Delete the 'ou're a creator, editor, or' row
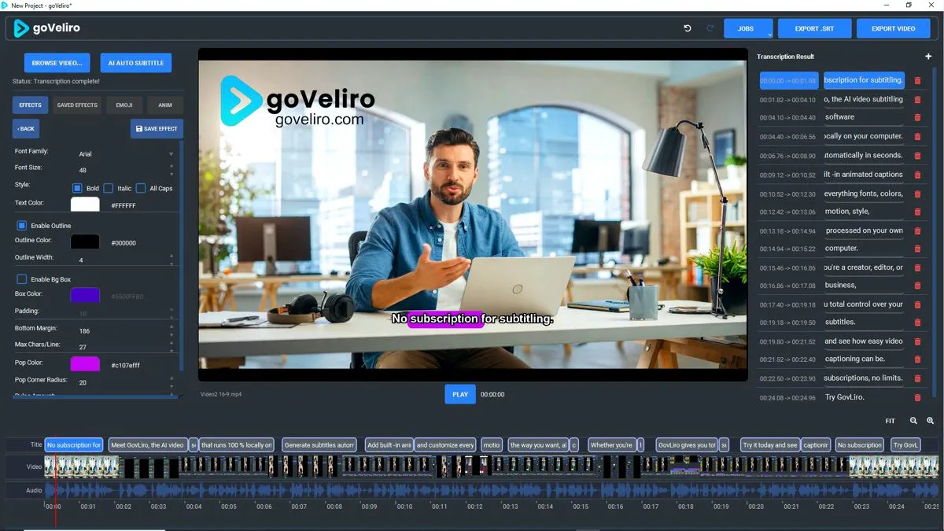 tap(917, 268)
